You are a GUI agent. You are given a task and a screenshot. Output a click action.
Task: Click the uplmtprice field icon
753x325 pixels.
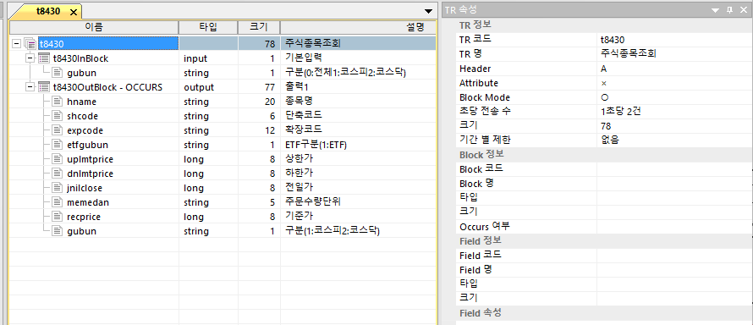58,159
